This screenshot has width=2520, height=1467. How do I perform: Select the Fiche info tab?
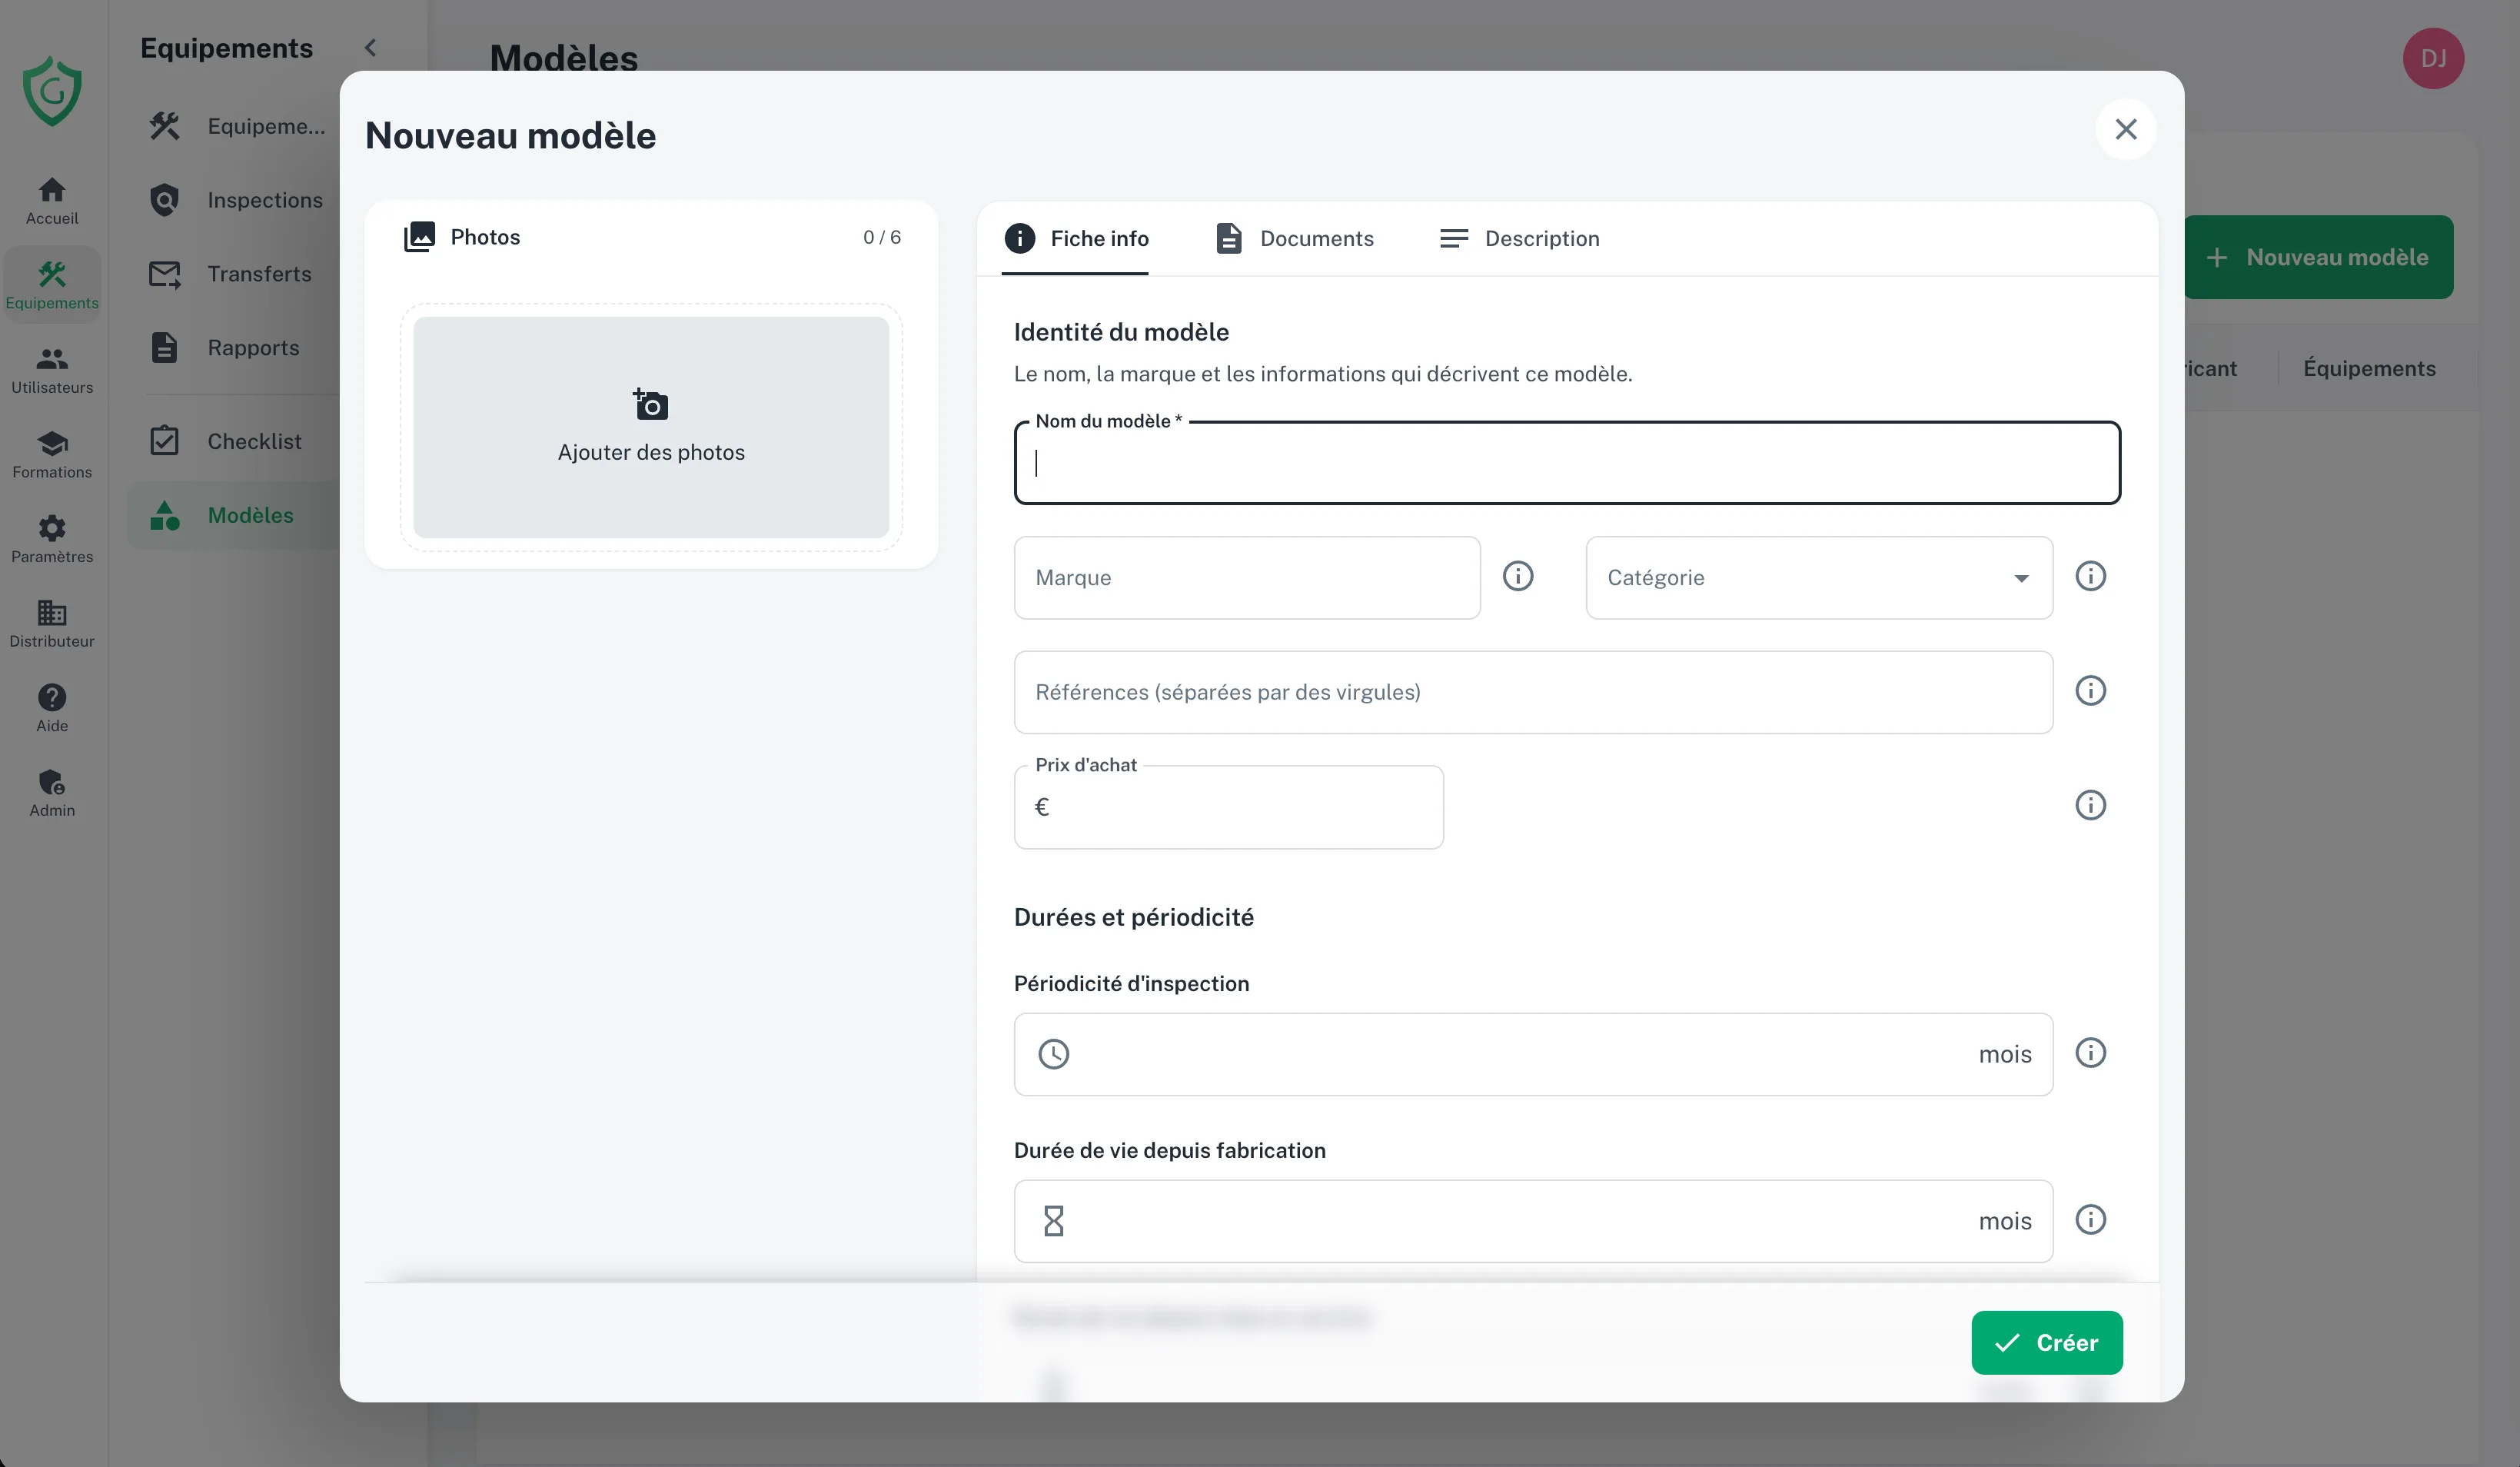pyautogui.click(x=1076, y=238)
